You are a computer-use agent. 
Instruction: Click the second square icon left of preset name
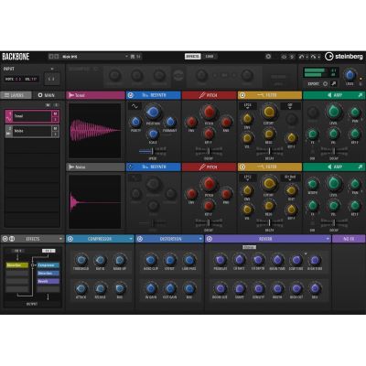(x=57, y=57)
